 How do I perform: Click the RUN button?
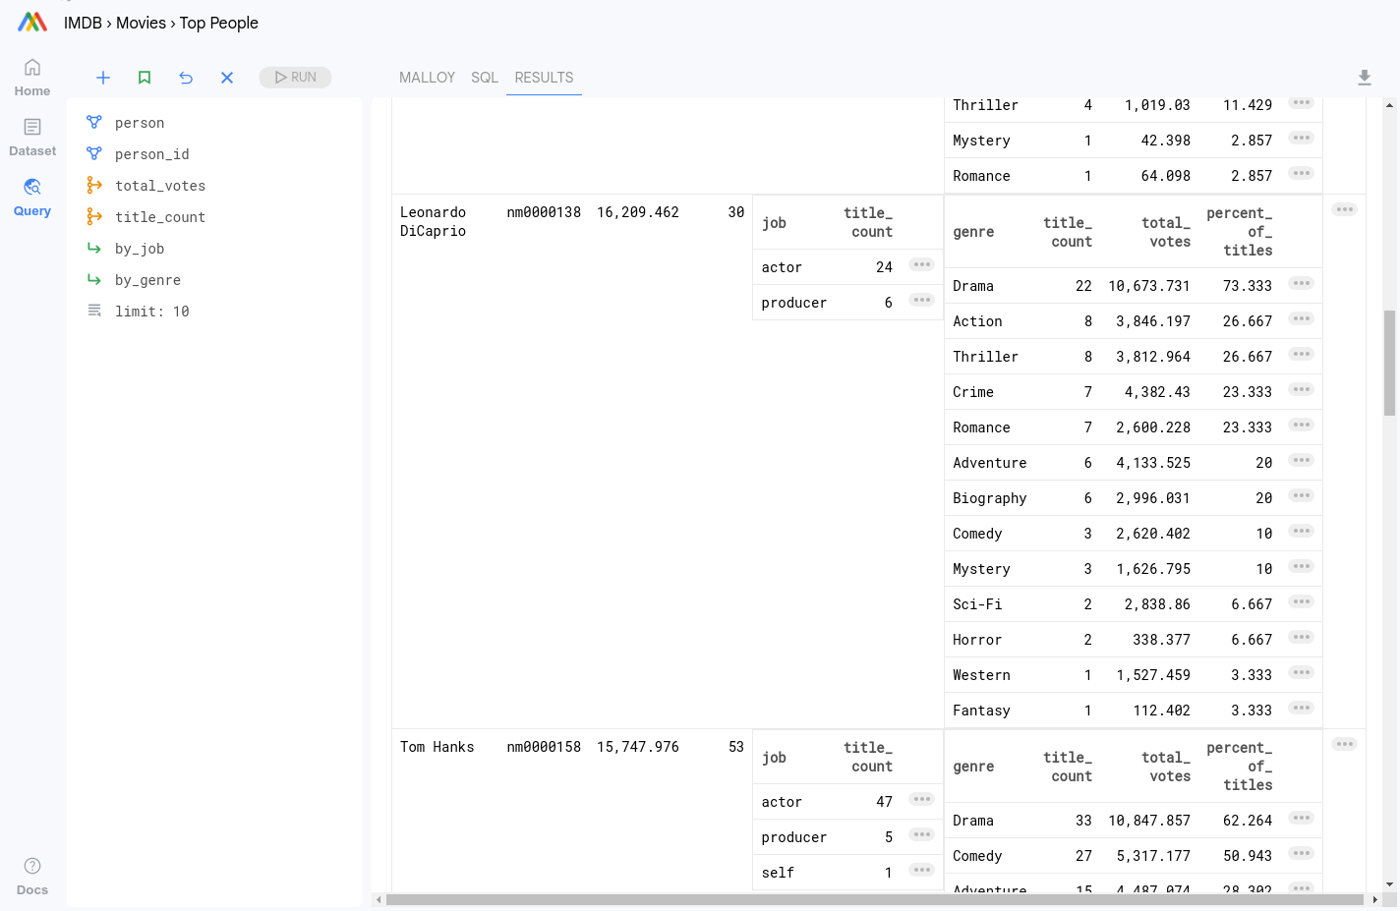(295, 78)
